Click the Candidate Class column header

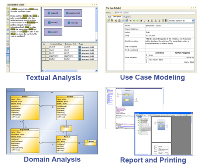[x=56, y=44]
